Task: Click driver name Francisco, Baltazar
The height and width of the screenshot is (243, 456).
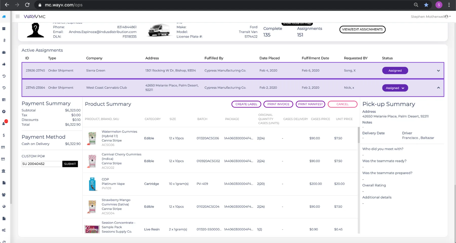Action: tap(418, 138)
